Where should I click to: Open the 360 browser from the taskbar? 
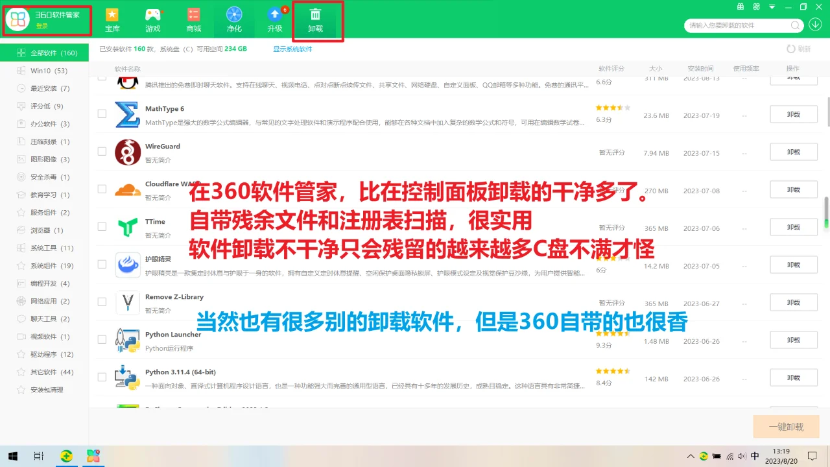click(x=66, y=457)
